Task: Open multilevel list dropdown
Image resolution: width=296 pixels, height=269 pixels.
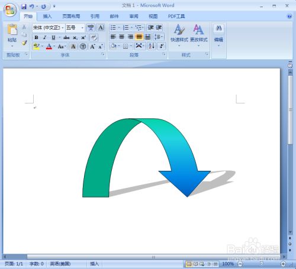Action: [140, 27]
